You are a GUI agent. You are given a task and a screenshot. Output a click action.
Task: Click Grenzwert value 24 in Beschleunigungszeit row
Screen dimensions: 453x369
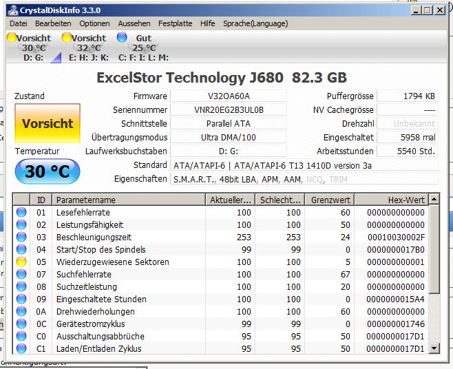coord(345,238)
